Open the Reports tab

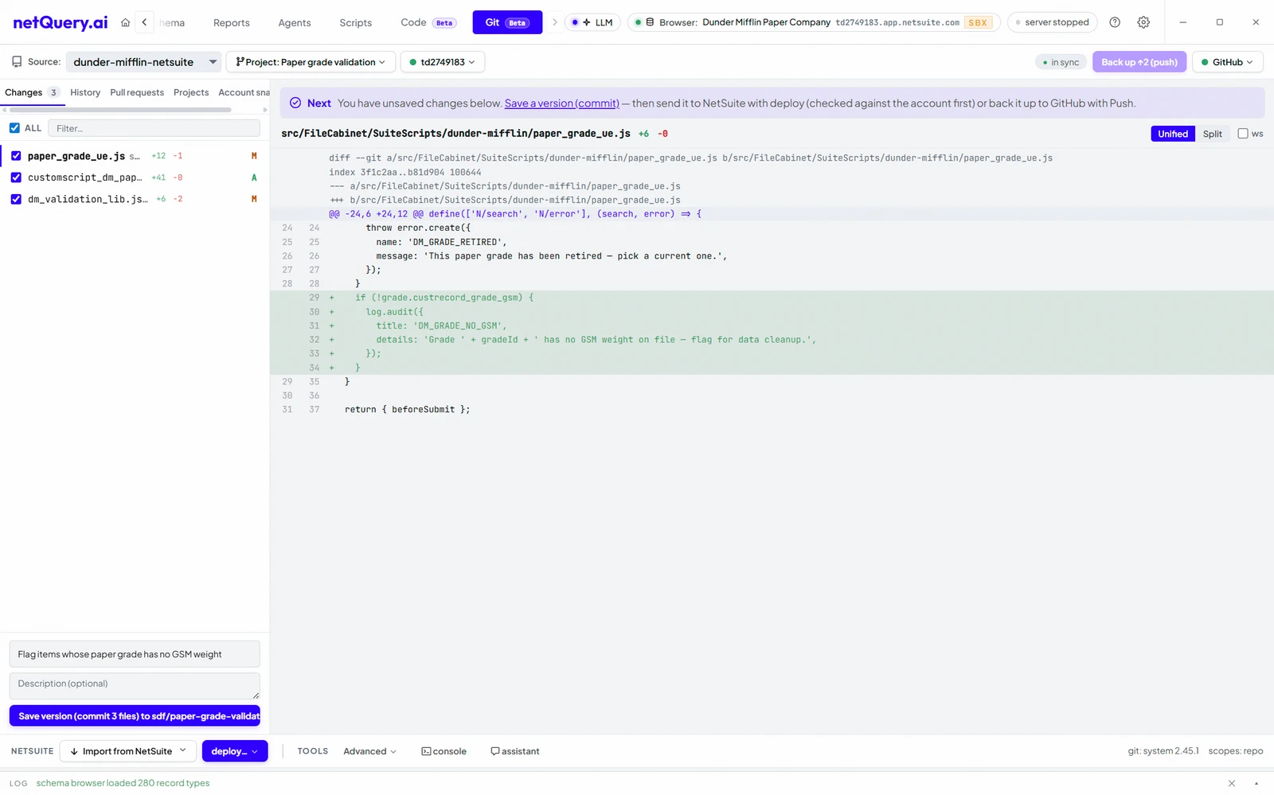232,22
